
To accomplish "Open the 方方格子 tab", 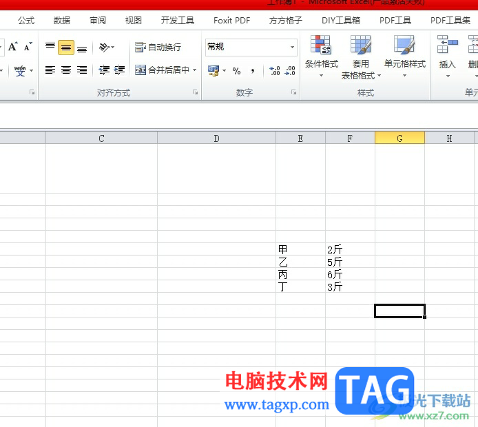I will point(286,21).
